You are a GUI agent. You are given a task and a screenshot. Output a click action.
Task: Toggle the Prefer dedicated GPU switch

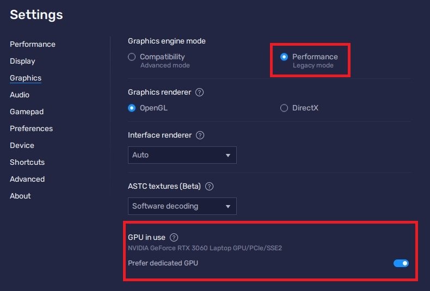(401, 263)
